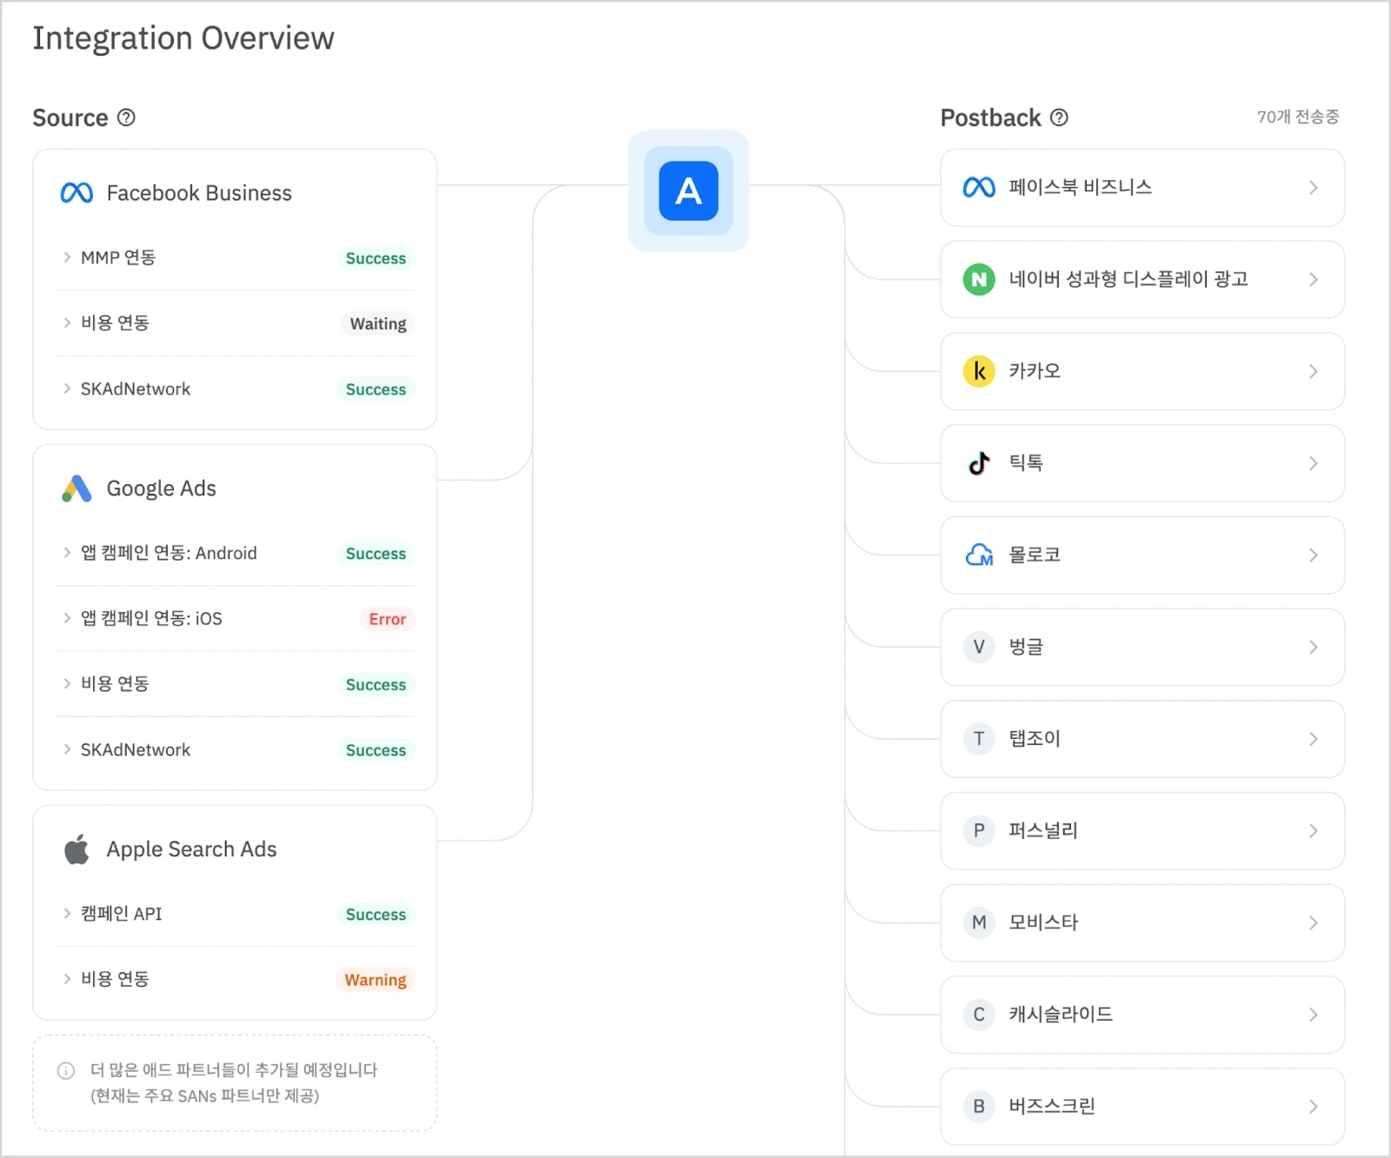Open the 탭조이 postback entry

pyautogui.click(x=1141, y=739)
